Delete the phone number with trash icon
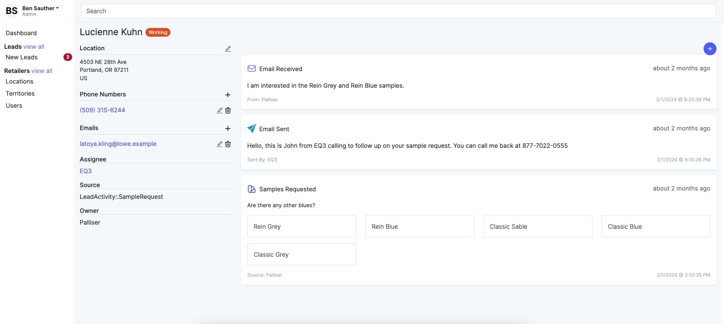This screenshot has height=324, width=724. (228, 110)
